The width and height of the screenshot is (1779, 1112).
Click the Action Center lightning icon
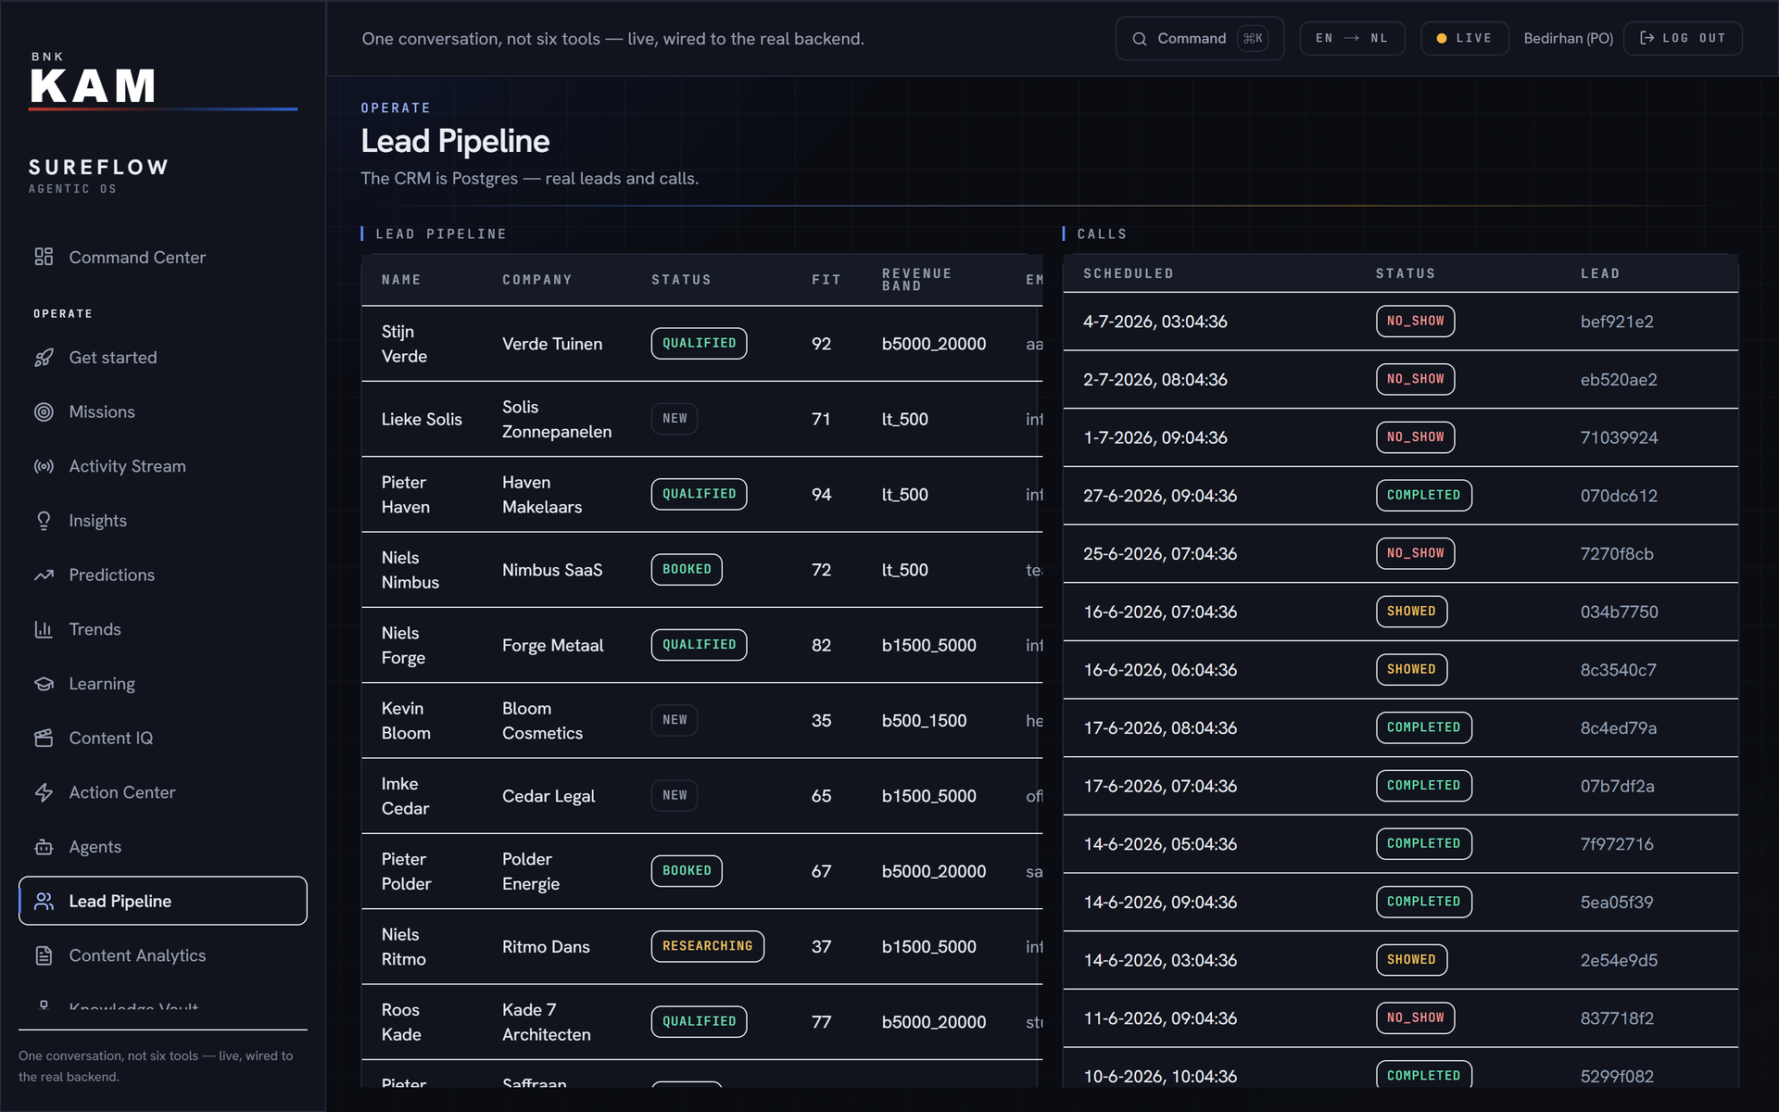coord(44,792)
